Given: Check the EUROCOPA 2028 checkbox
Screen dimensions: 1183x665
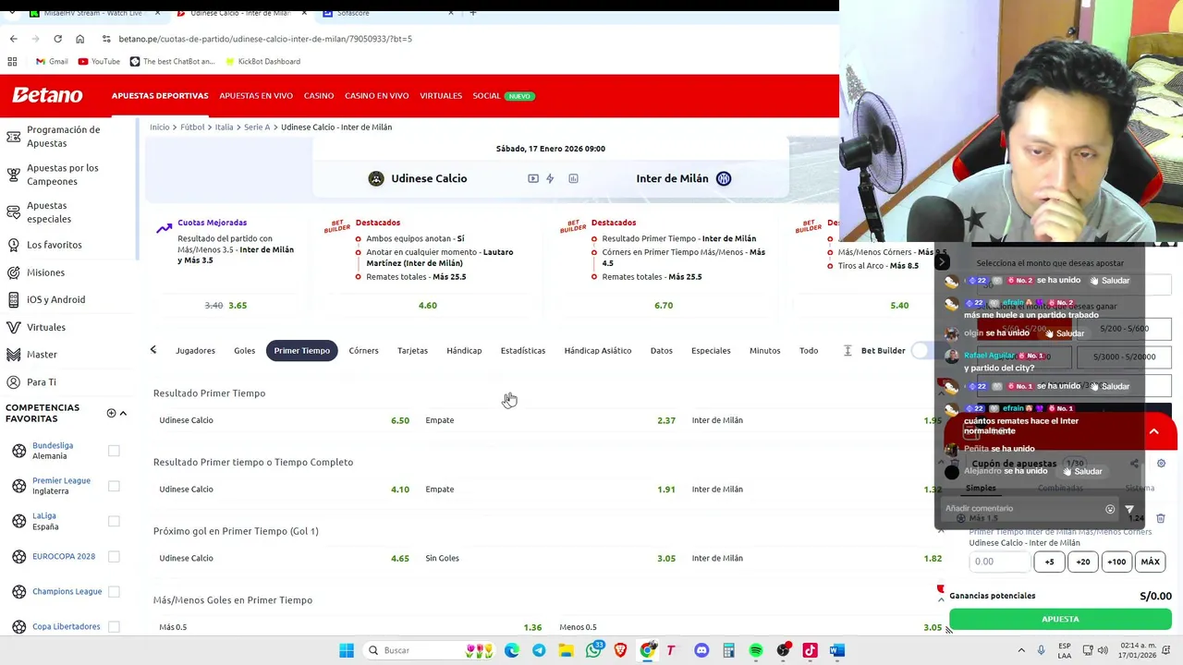Looking at the screenshot, I should [114, 556].
